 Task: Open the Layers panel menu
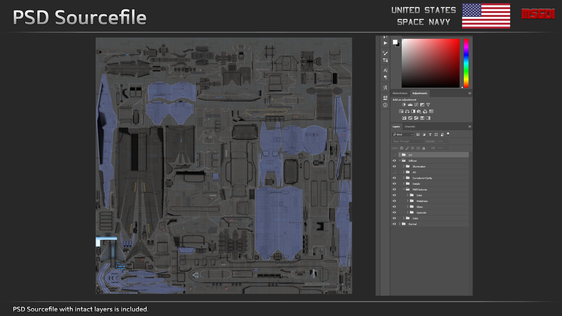pyautogui.click(x=470, y=126)
